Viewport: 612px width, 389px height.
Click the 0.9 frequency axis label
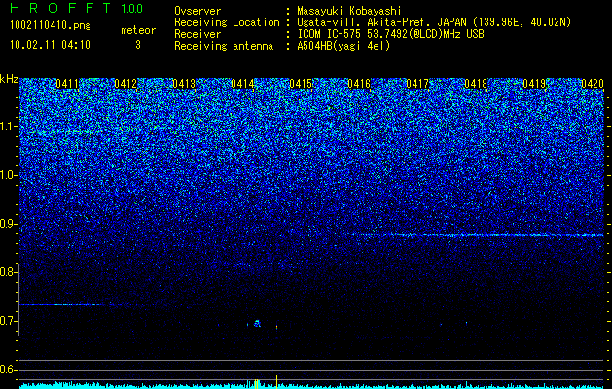[x=8, y=224]
